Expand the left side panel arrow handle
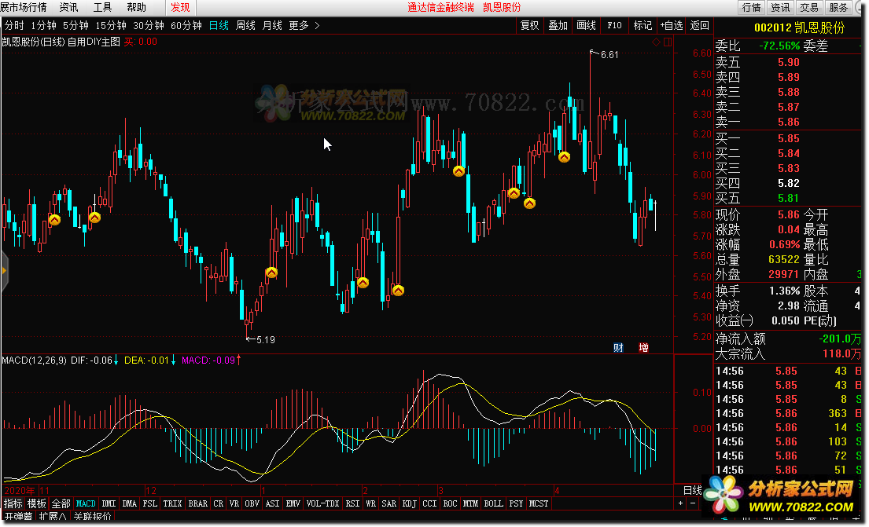869x527 pixels. coord(4,271)
